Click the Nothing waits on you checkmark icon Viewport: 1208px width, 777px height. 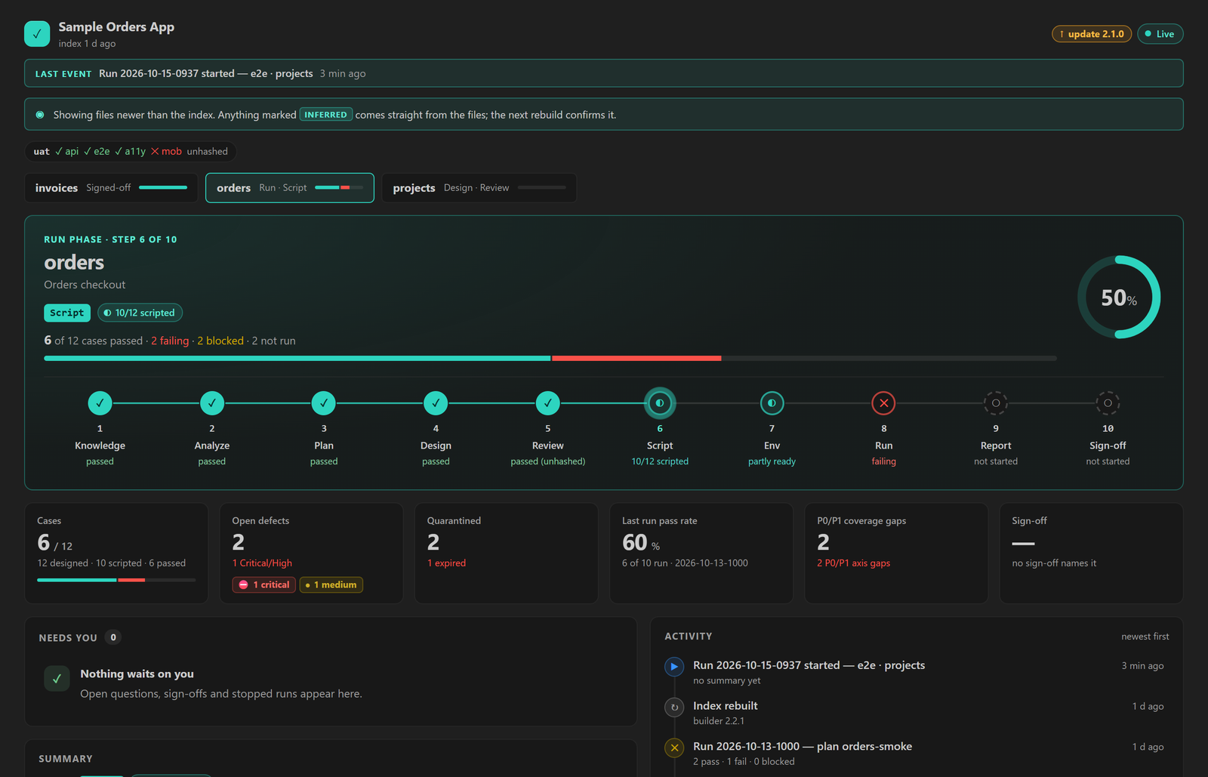(57, 679)
